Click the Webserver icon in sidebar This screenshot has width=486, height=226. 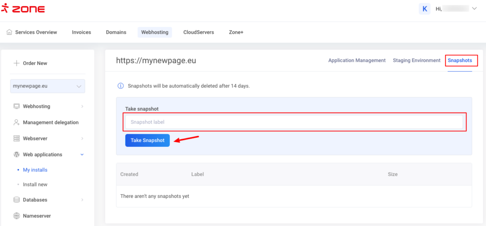[x=17, y=139]
